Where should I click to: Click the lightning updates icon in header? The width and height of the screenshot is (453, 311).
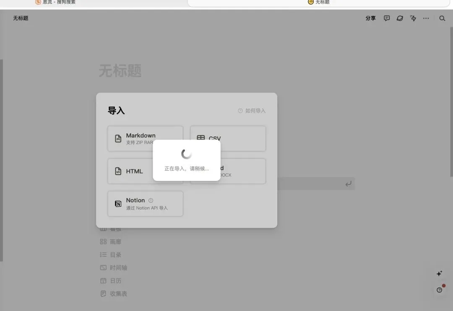[413, 18]
